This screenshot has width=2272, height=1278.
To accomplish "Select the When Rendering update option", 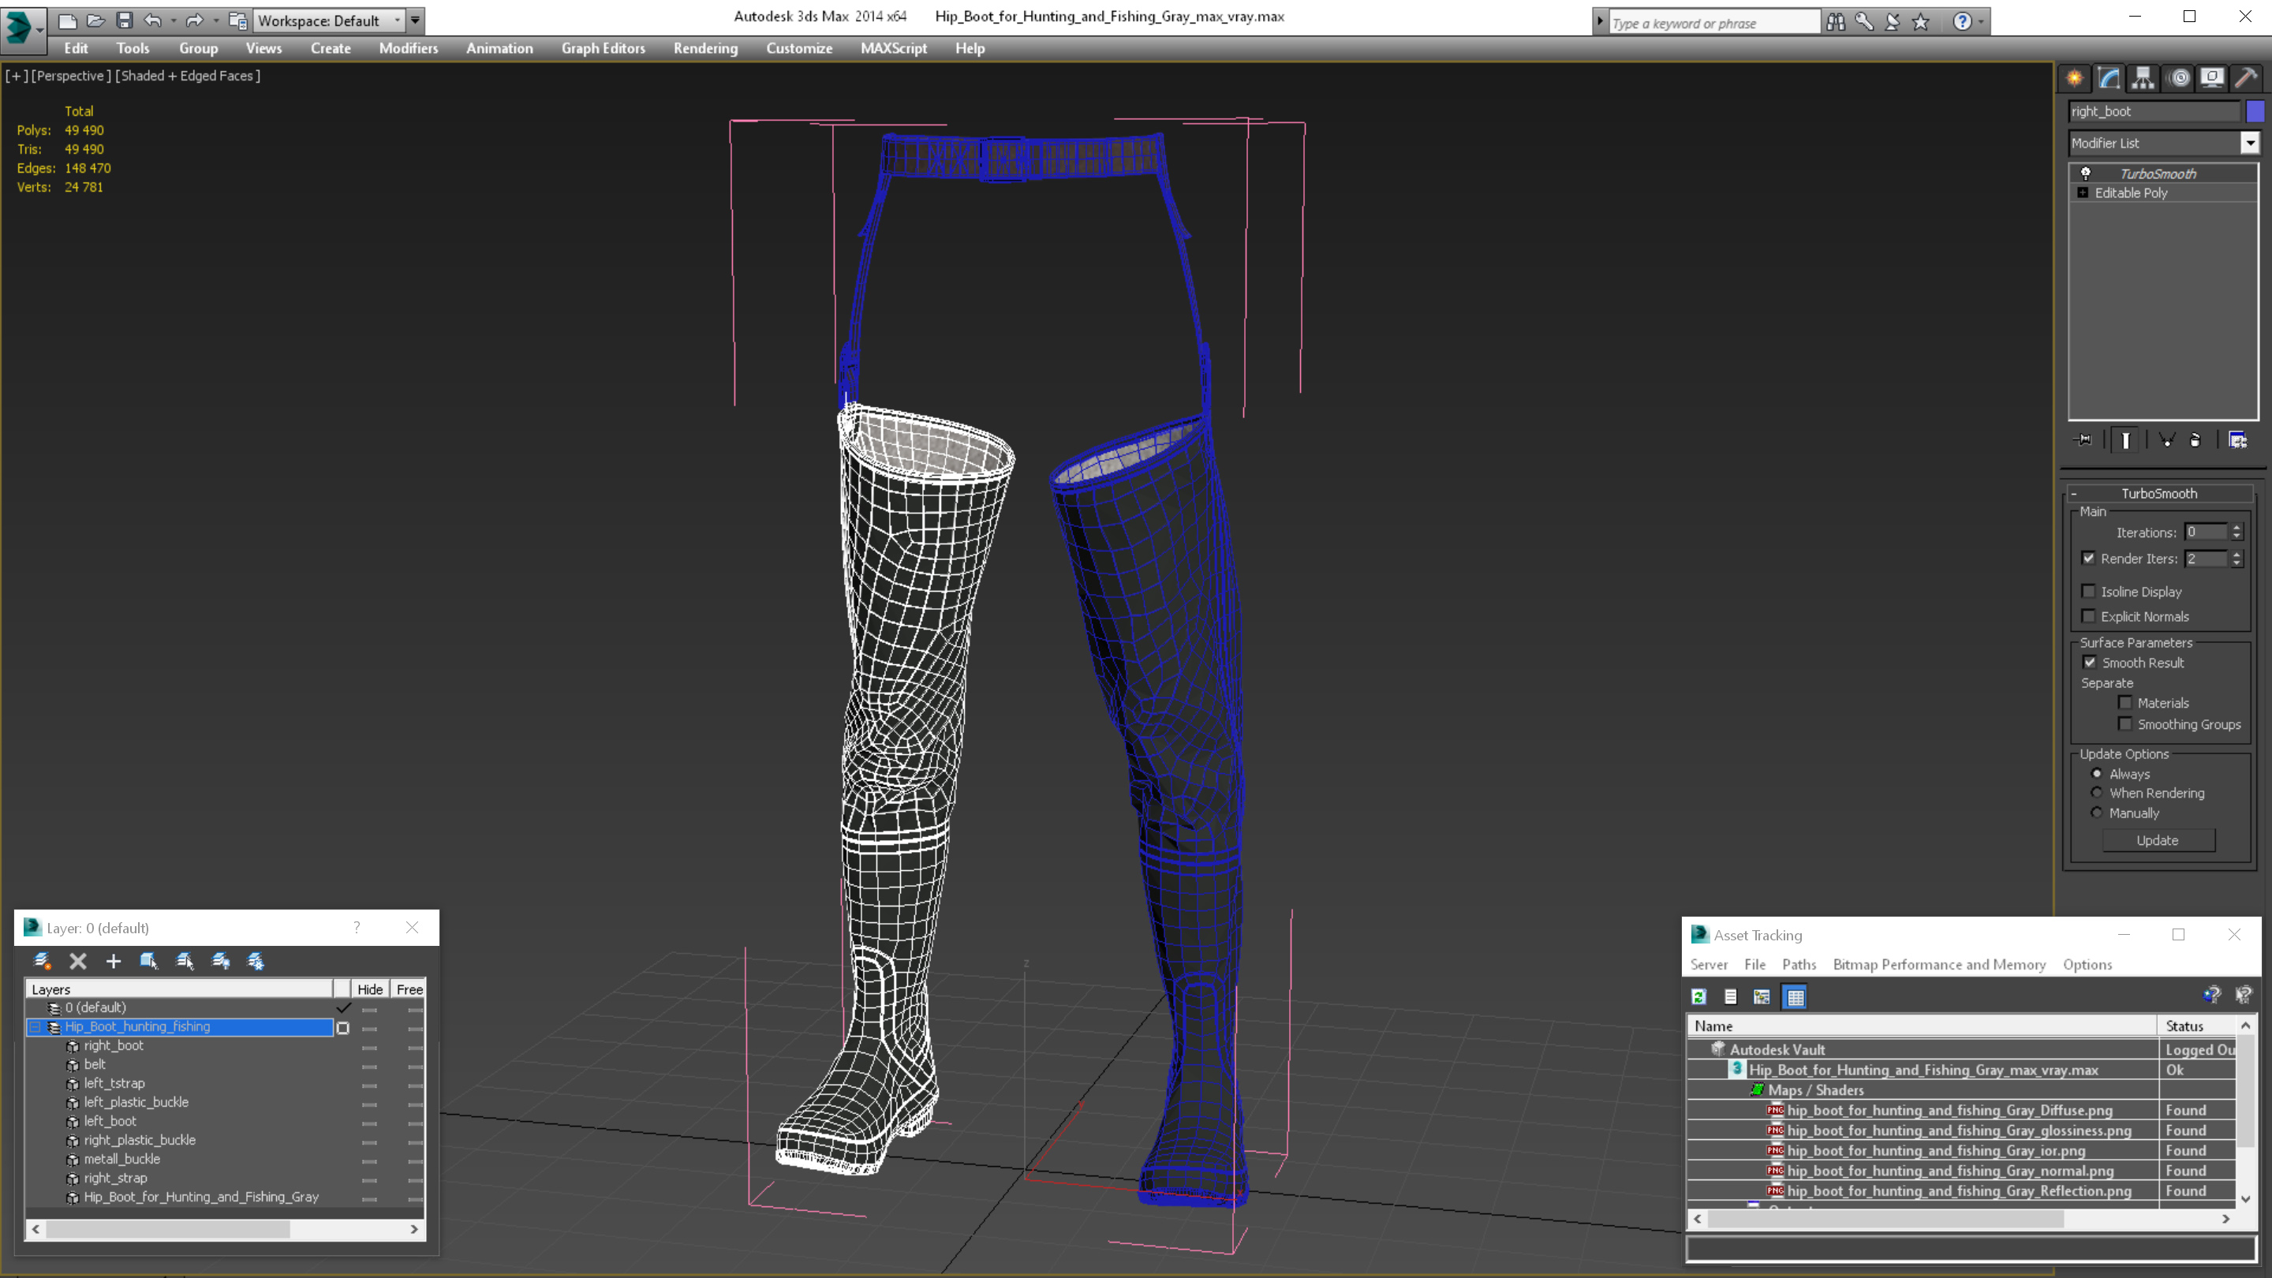I will click(x=2098, y=793).
